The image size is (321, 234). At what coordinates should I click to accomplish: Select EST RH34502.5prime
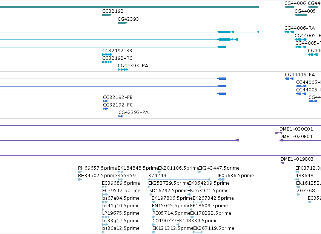click(x=97, y=176)
